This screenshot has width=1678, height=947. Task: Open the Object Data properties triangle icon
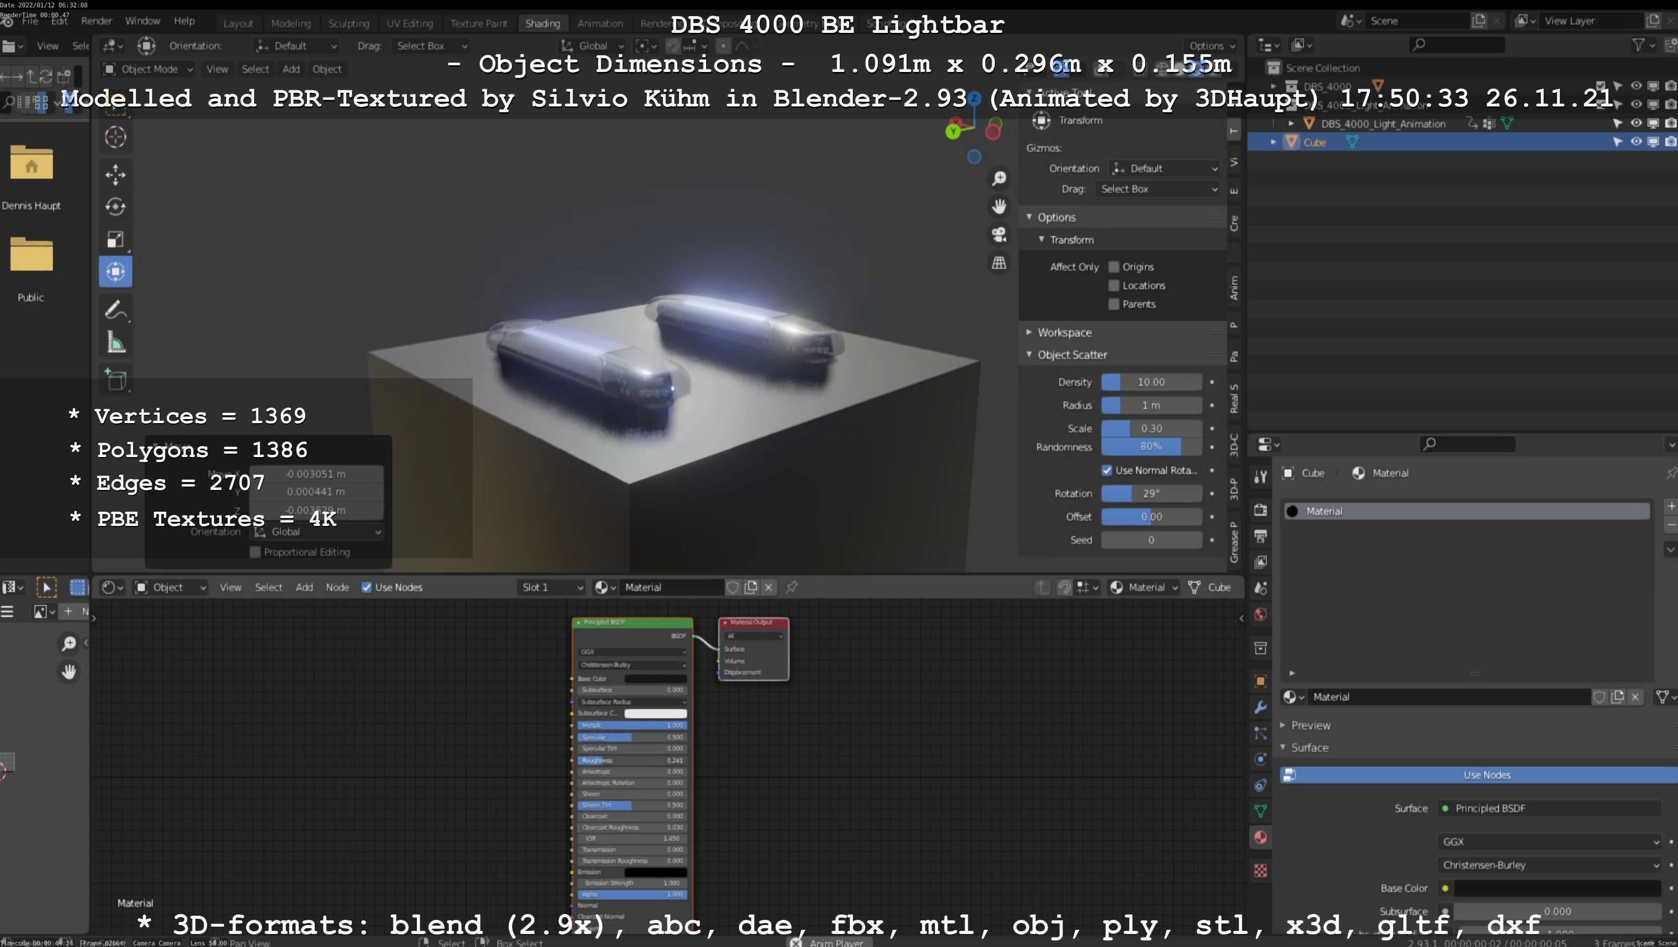click(x=1260, y=811)
